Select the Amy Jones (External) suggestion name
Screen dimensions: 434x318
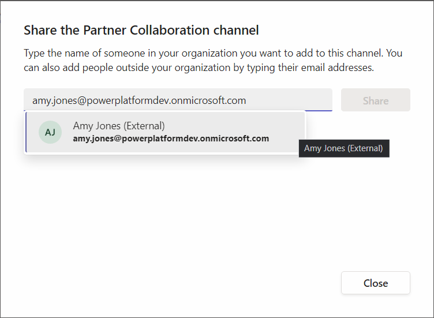click(119, 126)
